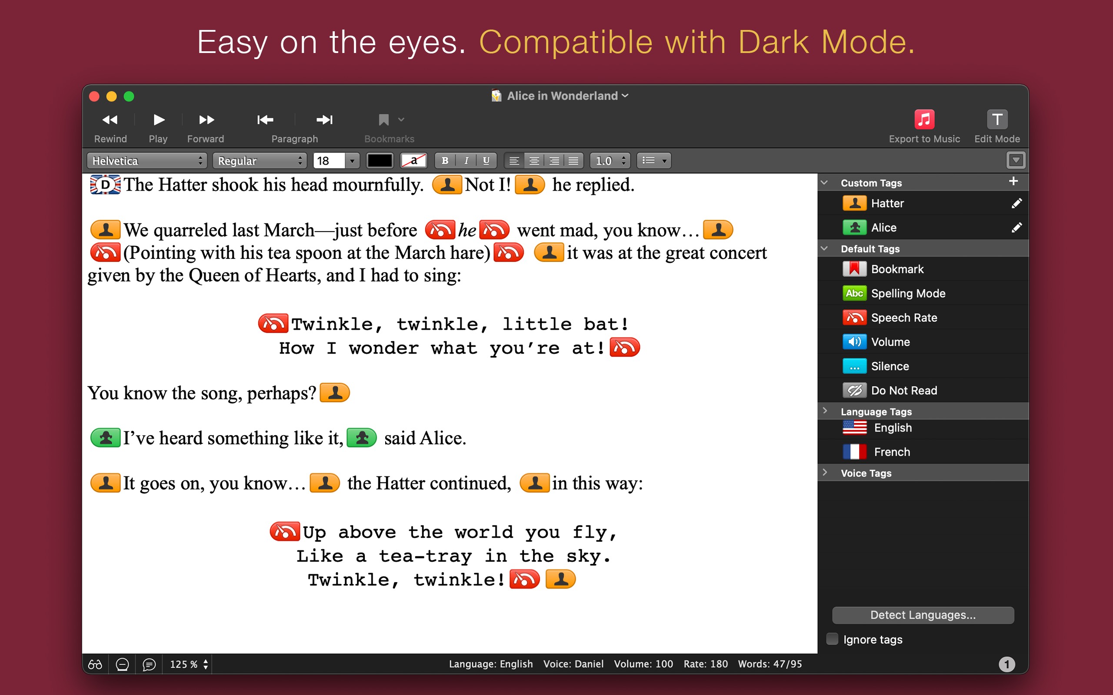Jump to the next paragraph arrow icon
Viewport: 1113px width, 695px height.
[x=324, y=120]
